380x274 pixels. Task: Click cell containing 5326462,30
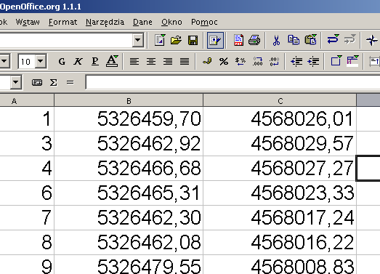129,218
